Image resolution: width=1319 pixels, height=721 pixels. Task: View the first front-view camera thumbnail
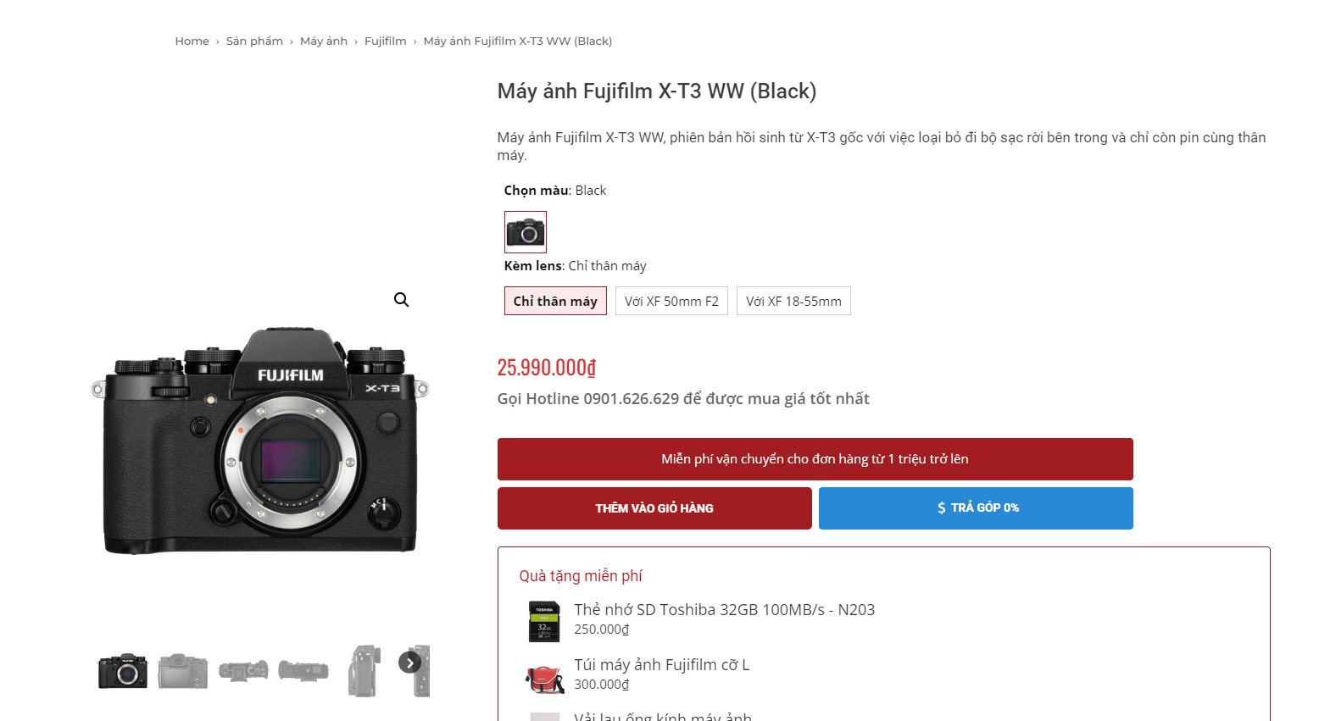coord(123,671)
